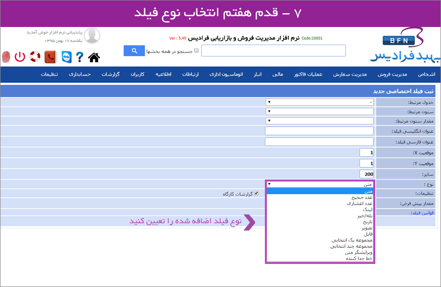Open the 'ارتباطات' menu
The image size is (441, 287).
(190, 74)
